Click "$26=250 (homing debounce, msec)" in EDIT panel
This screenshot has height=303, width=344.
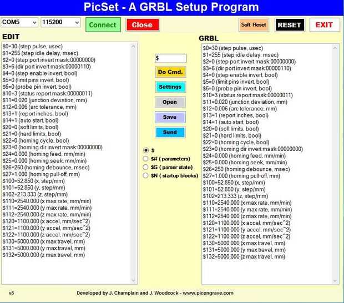coord(46,168)
